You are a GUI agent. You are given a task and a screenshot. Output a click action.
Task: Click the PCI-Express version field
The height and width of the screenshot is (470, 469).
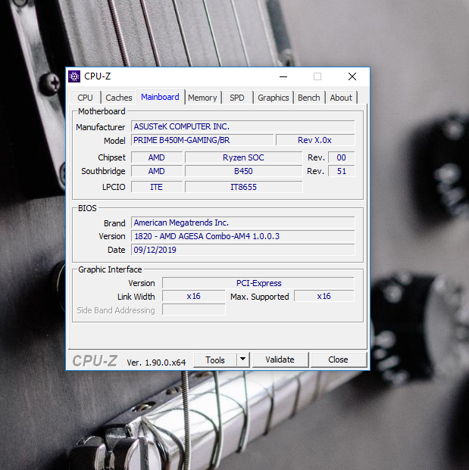[258, 283]
